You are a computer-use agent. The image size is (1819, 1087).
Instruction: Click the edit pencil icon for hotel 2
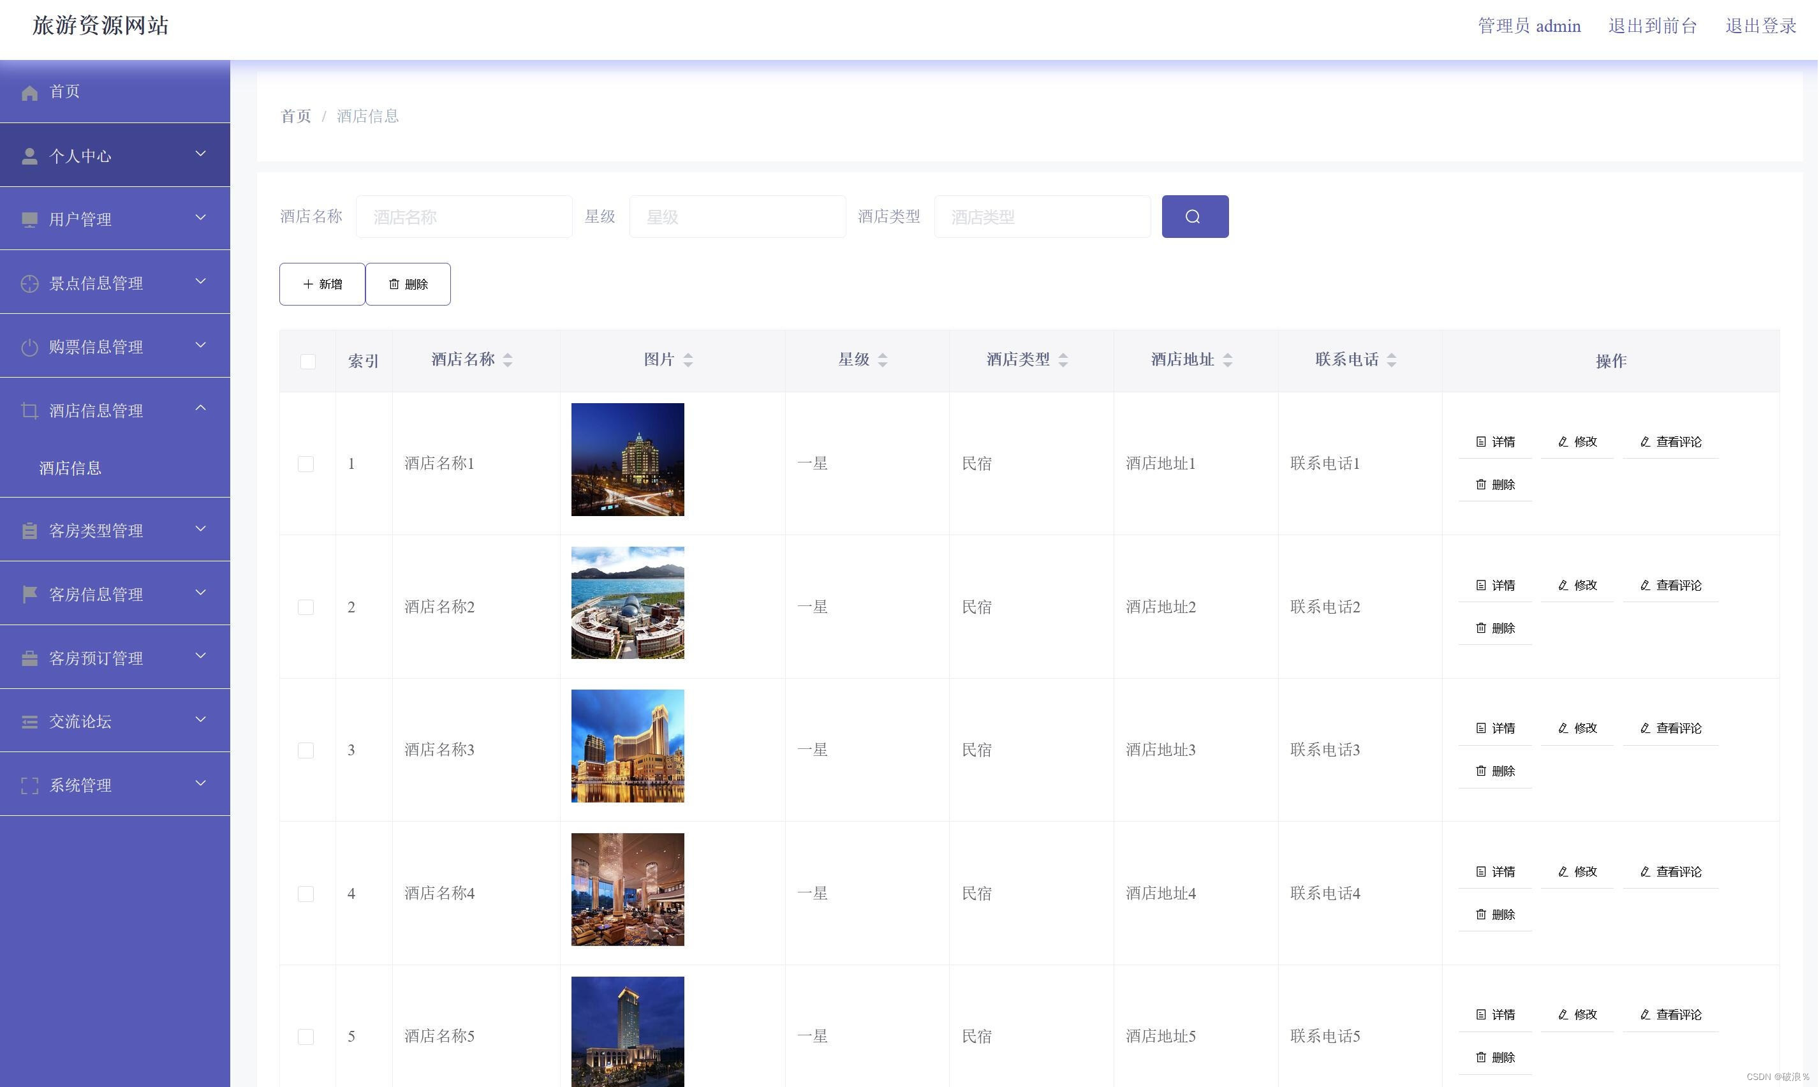[x=1563, y=585]
